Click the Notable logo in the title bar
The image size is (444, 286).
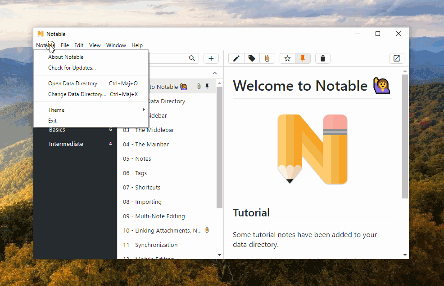pyautogui.click(x=41, y=34)
